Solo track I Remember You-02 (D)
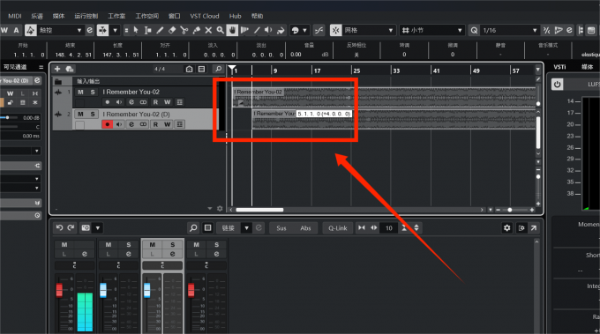The width and height of the screenshot is (600, 334). coord(93,115)
